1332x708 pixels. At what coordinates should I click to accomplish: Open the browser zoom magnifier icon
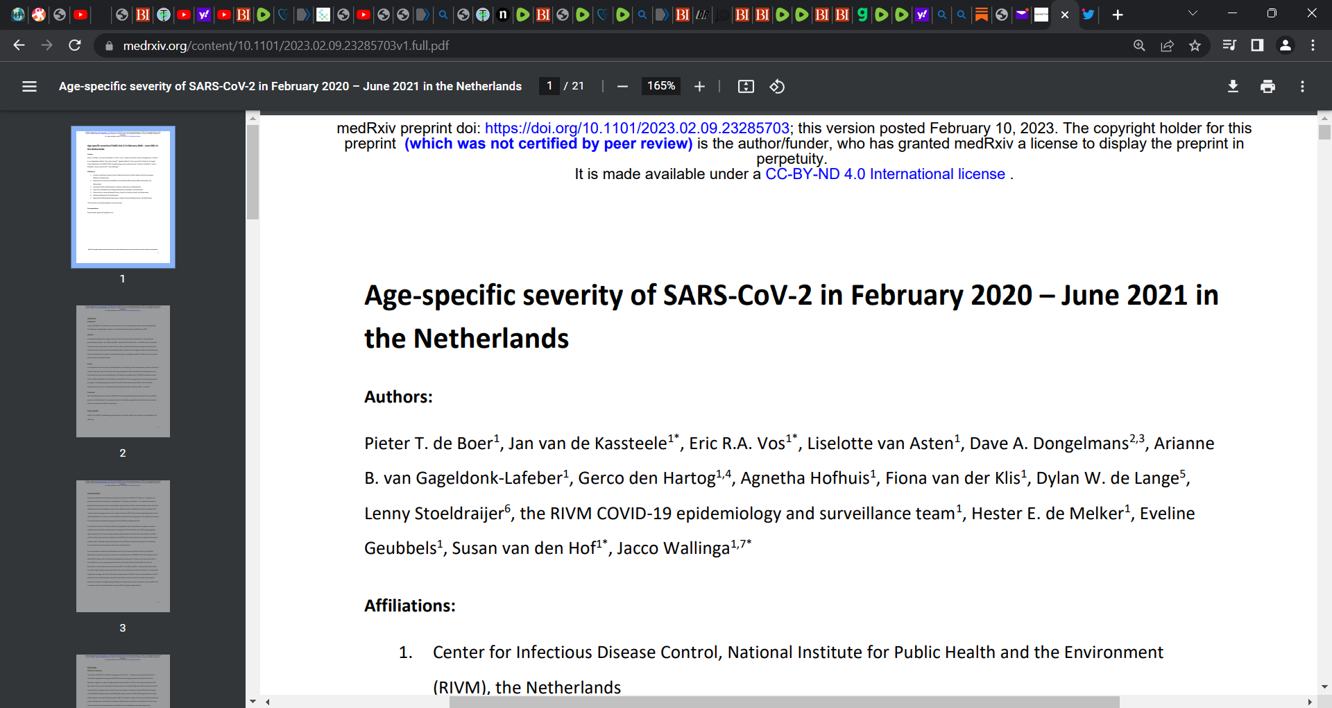(1139, 45)
